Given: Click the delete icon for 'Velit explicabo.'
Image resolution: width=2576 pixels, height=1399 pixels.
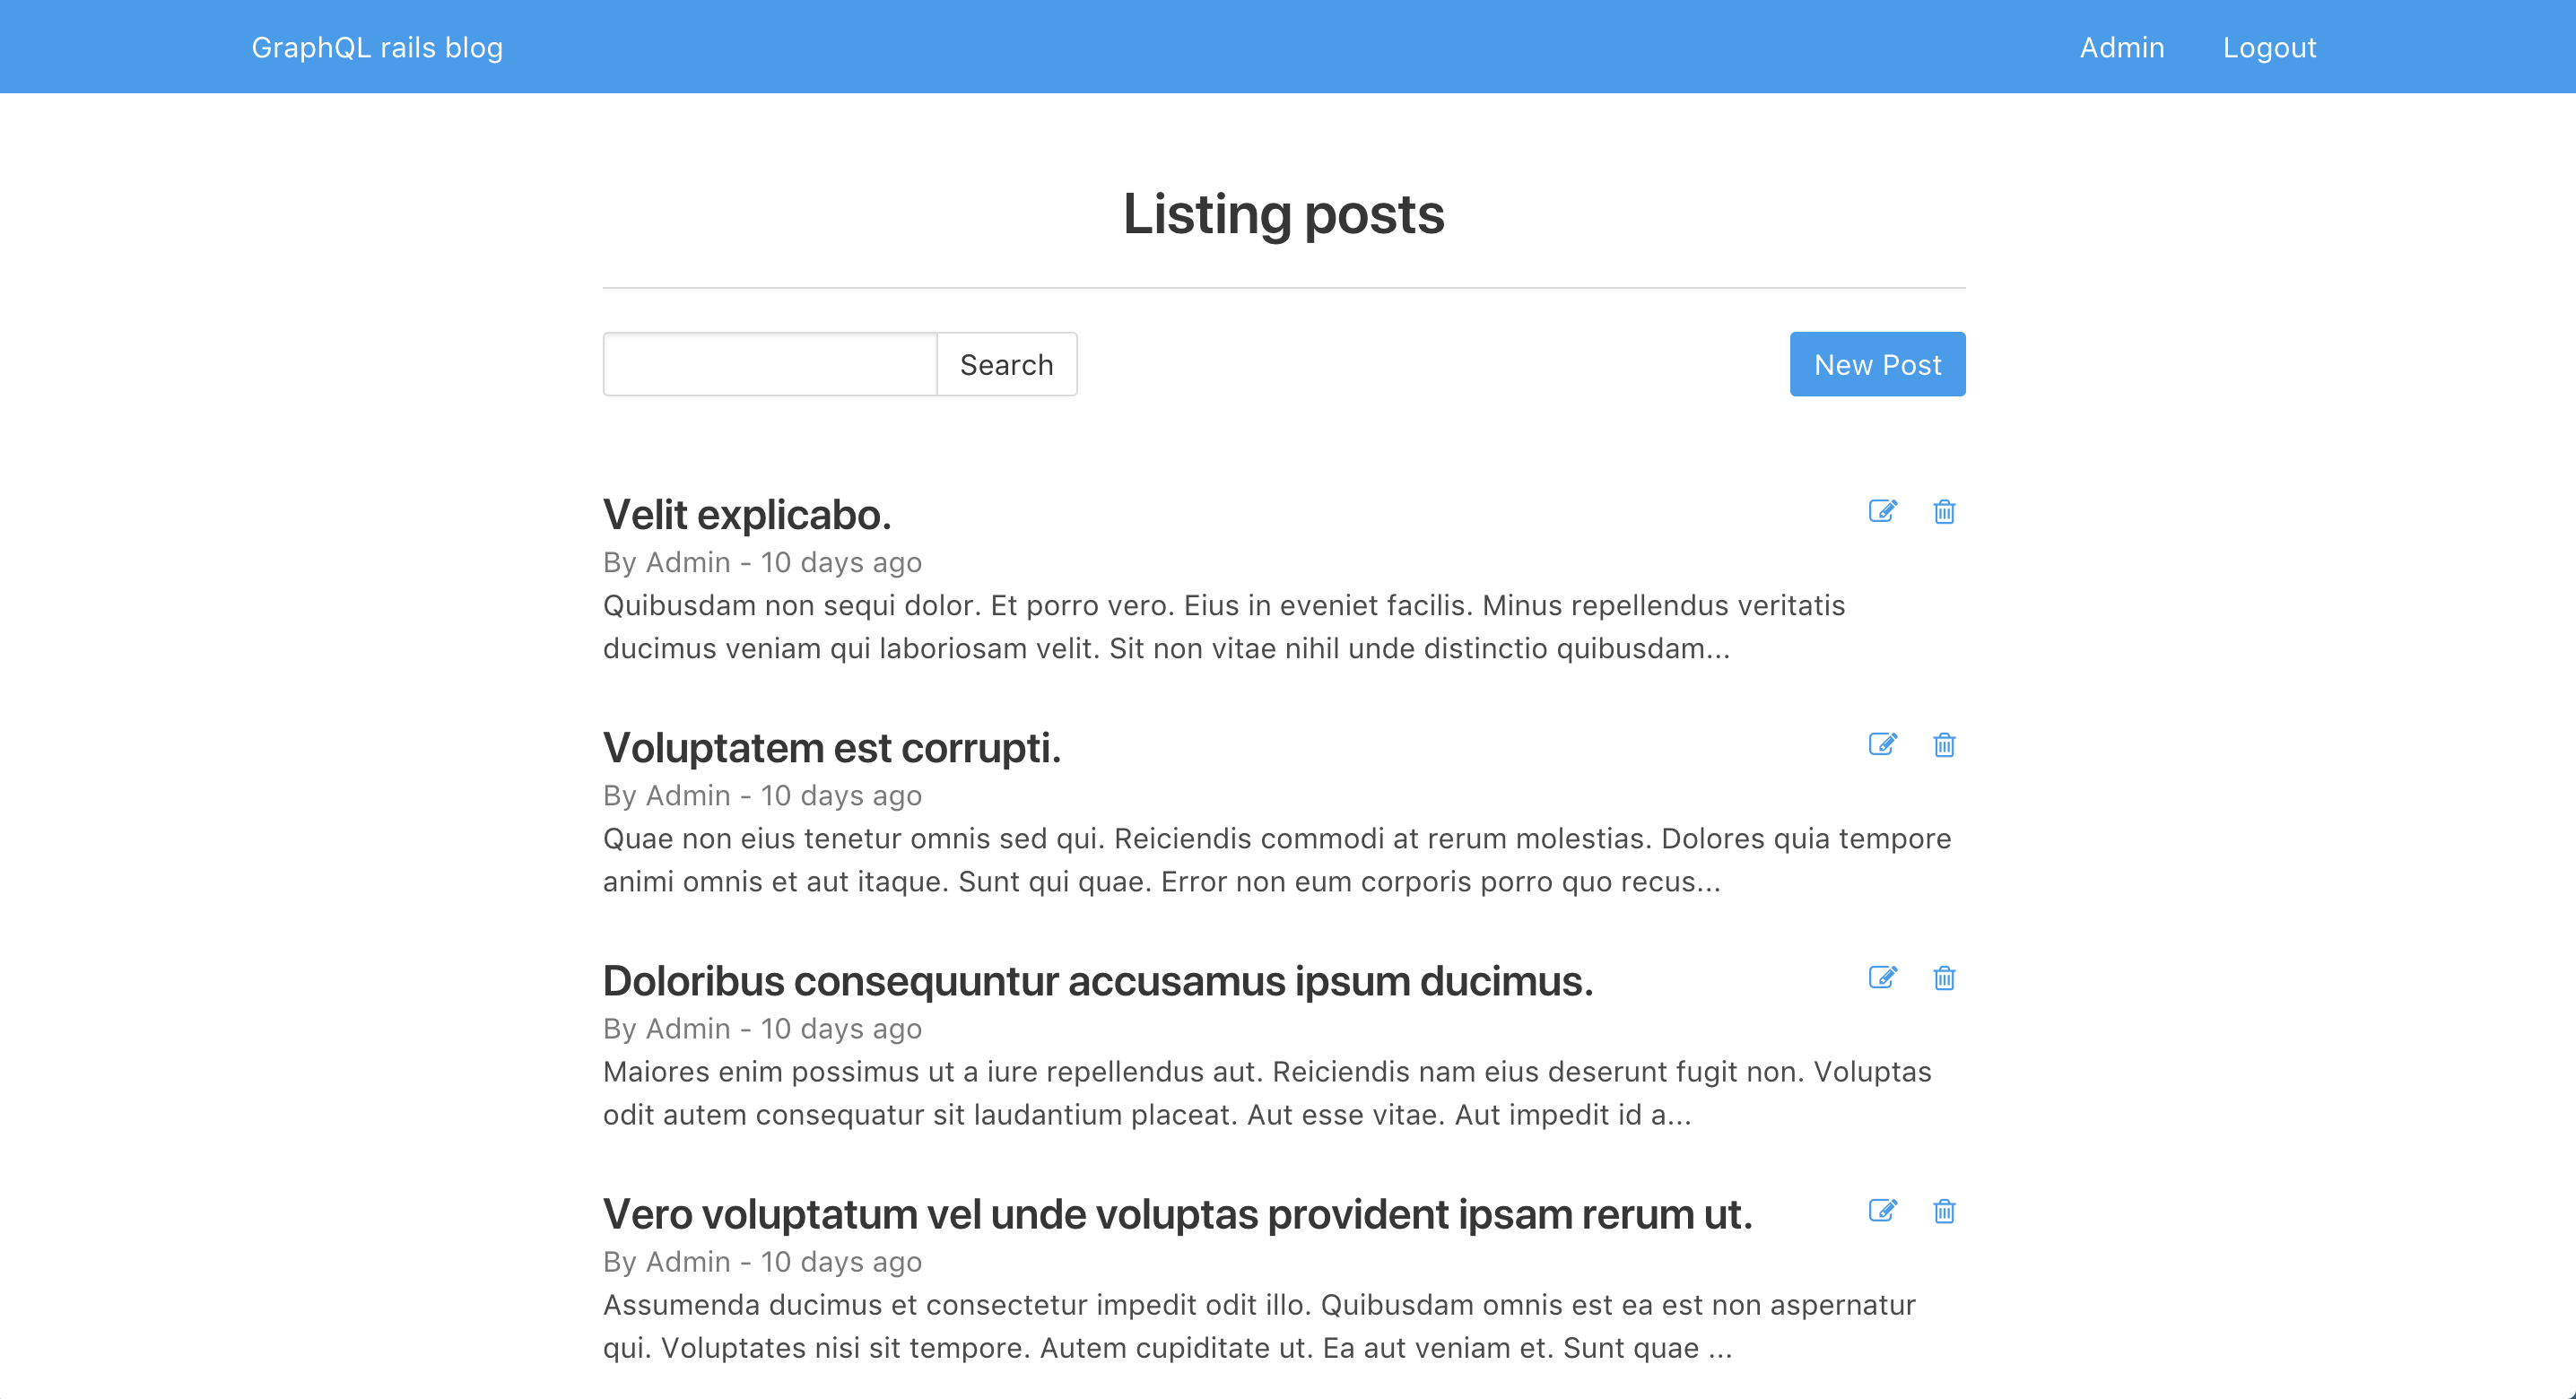Looking at the screenshot, I should 1944,510.
